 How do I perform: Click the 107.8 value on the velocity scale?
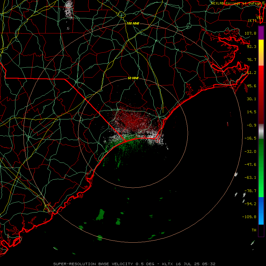250,33
